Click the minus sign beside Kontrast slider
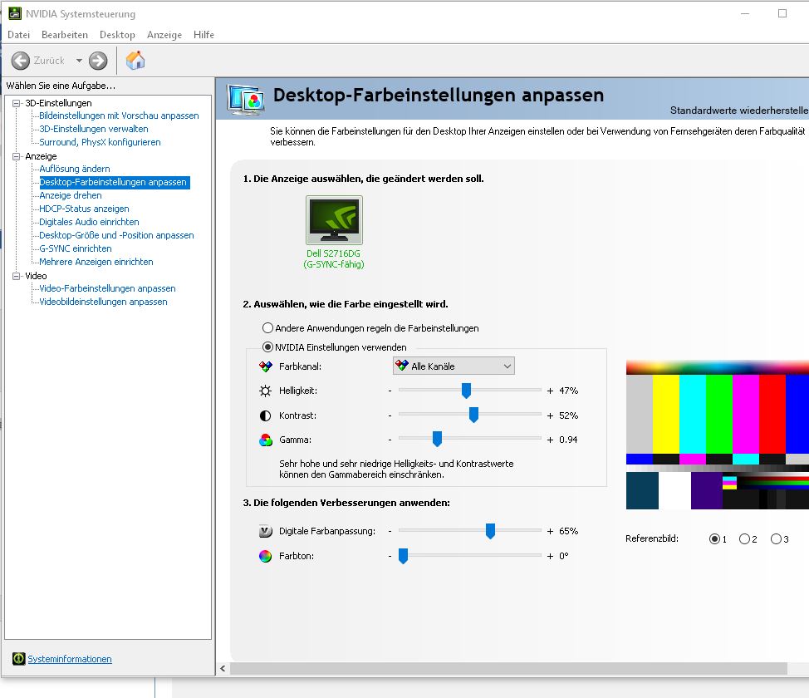 (390, 415)
